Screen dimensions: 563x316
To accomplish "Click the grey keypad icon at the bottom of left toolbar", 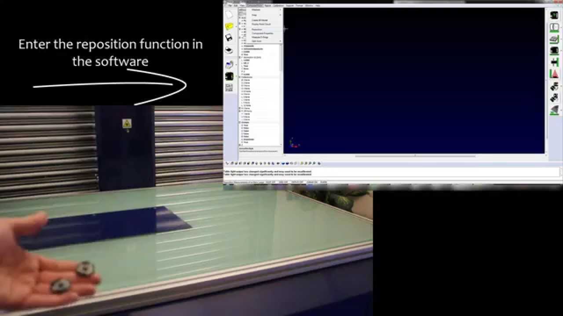I will point(229,87).
